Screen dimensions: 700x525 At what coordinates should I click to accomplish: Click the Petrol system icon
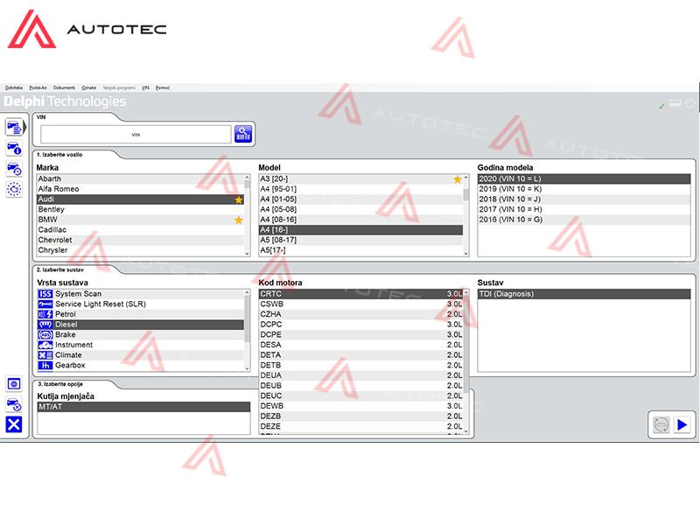coord(45,314)
